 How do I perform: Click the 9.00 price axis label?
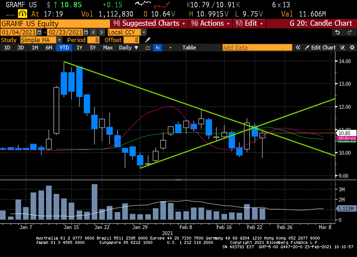point(343,176)
